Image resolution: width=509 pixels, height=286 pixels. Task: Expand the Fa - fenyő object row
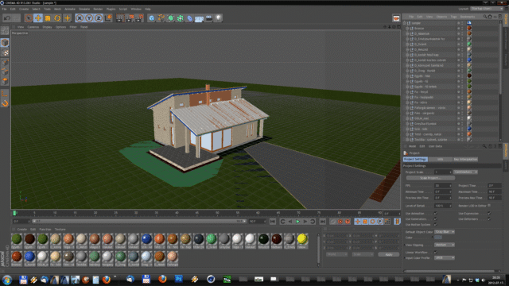pyautogui.click(x=407, y=92)
